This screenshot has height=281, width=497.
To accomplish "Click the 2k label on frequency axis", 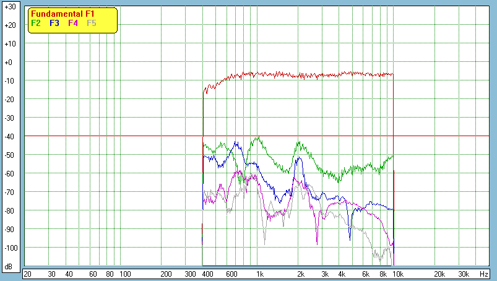I will tap(301, 274).
